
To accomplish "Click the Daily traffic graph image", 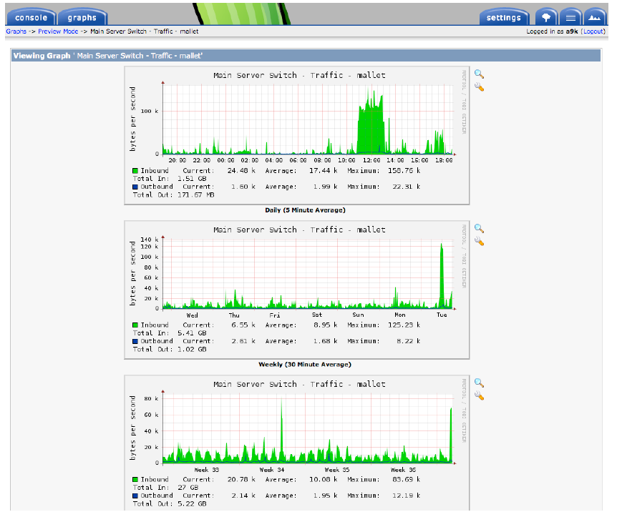I will (297, 135).
